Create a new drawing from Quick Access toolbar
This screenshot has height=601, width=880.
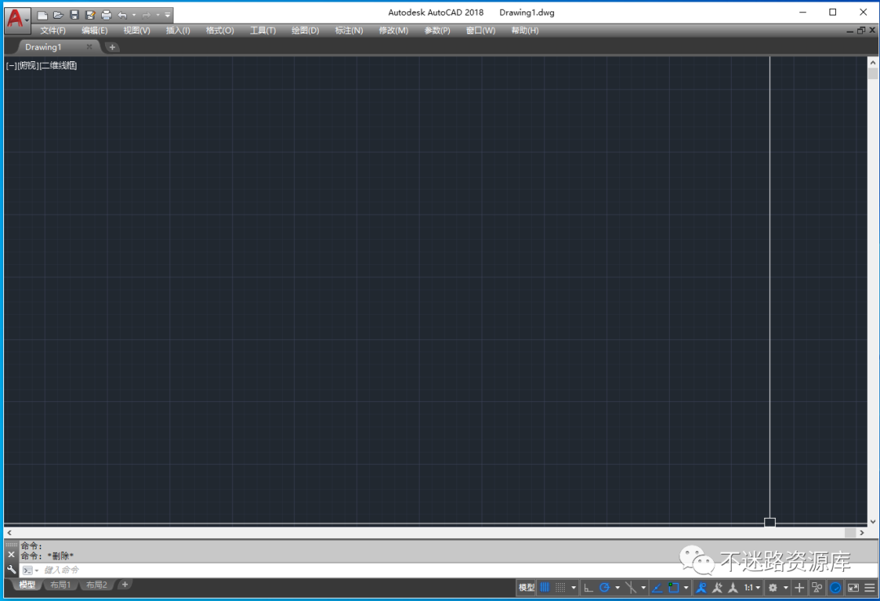tap(42, 15)
